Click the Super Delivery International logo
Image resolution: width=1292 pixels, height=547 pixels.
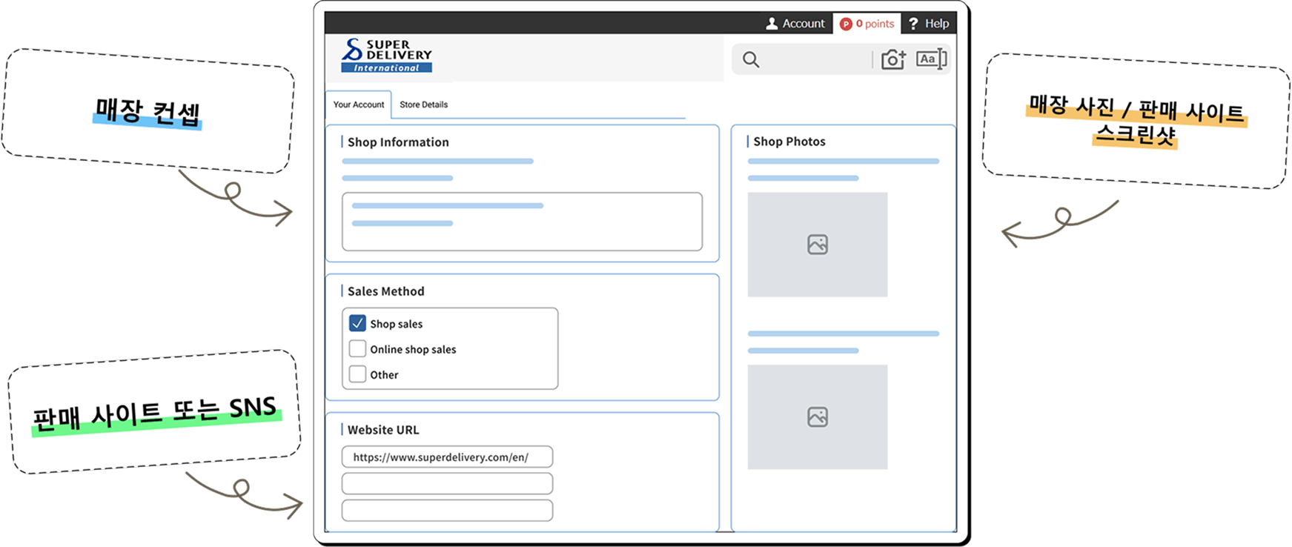click(x=386, y=56)
